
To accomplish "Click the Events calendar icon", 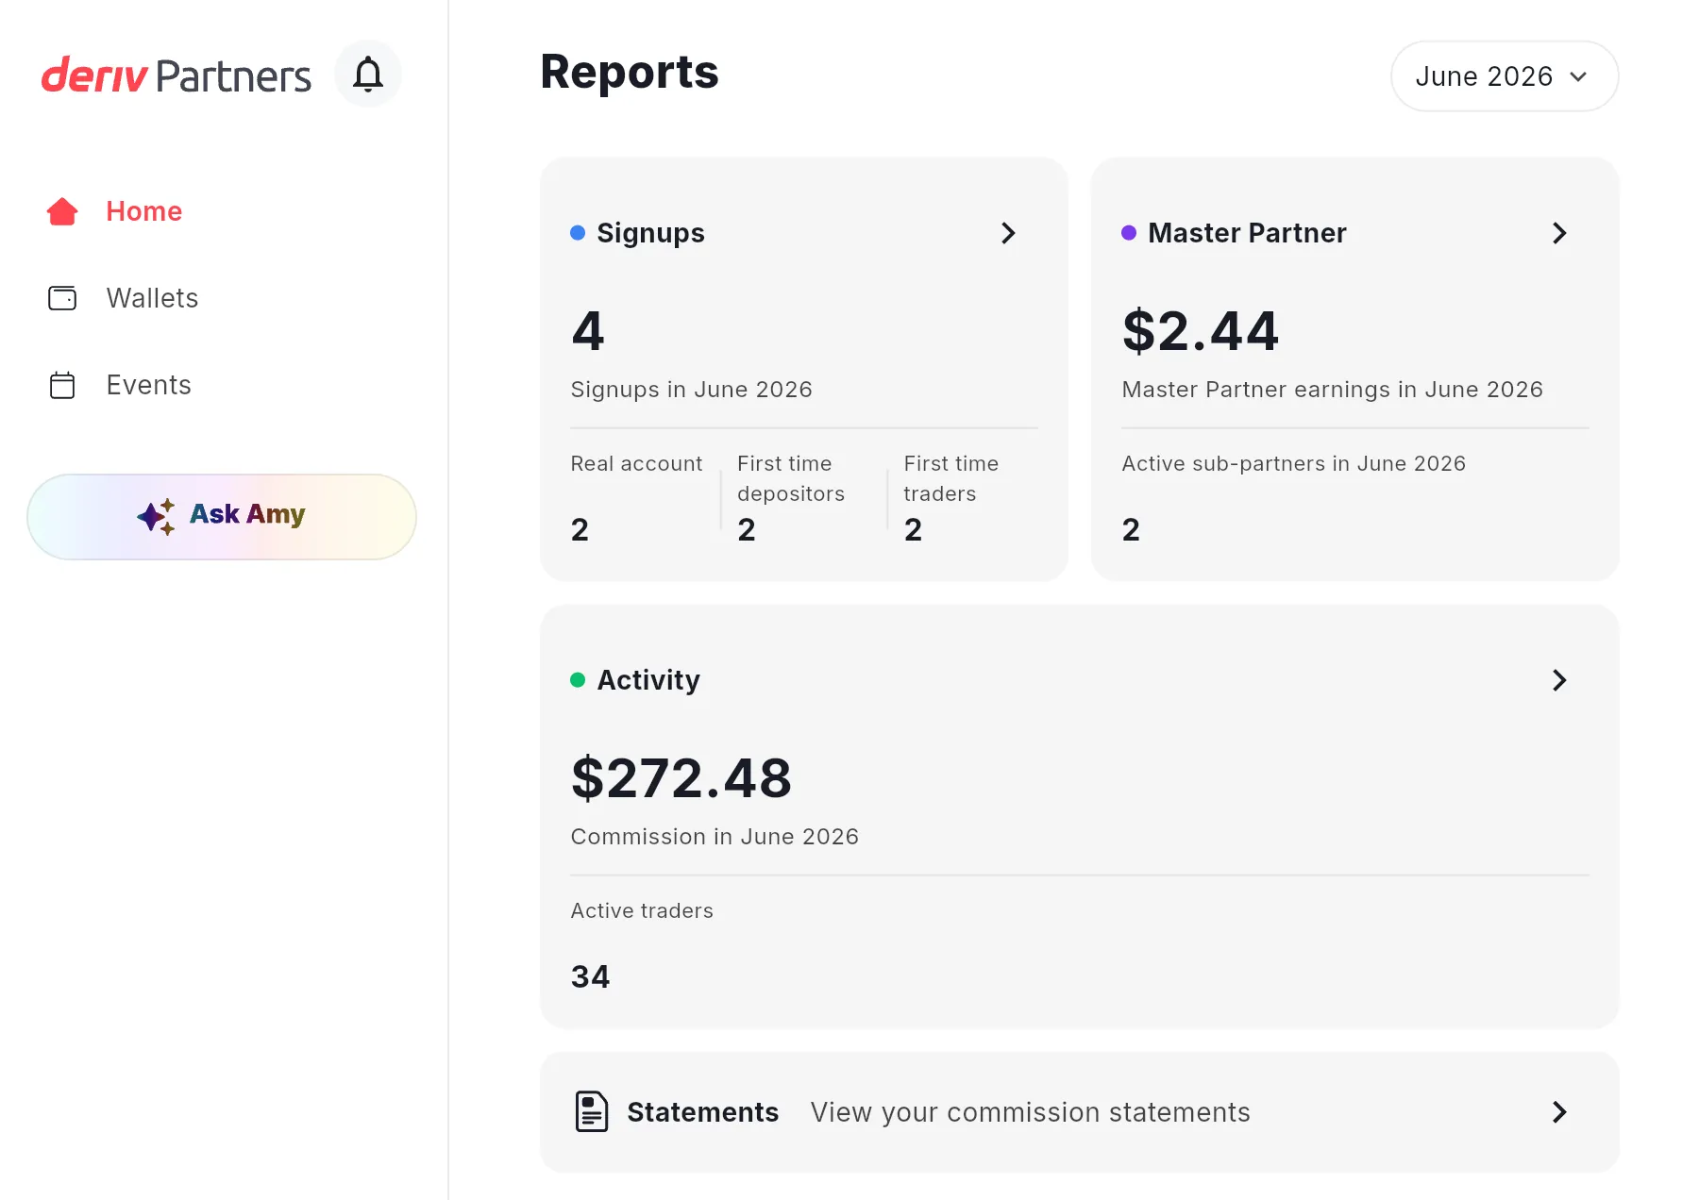I will (62, 385).
